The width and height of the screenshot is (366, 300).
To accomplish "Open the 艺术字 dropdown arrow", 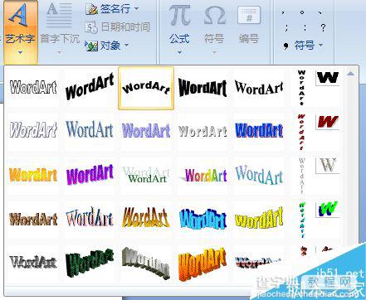I will coord(20,52).
